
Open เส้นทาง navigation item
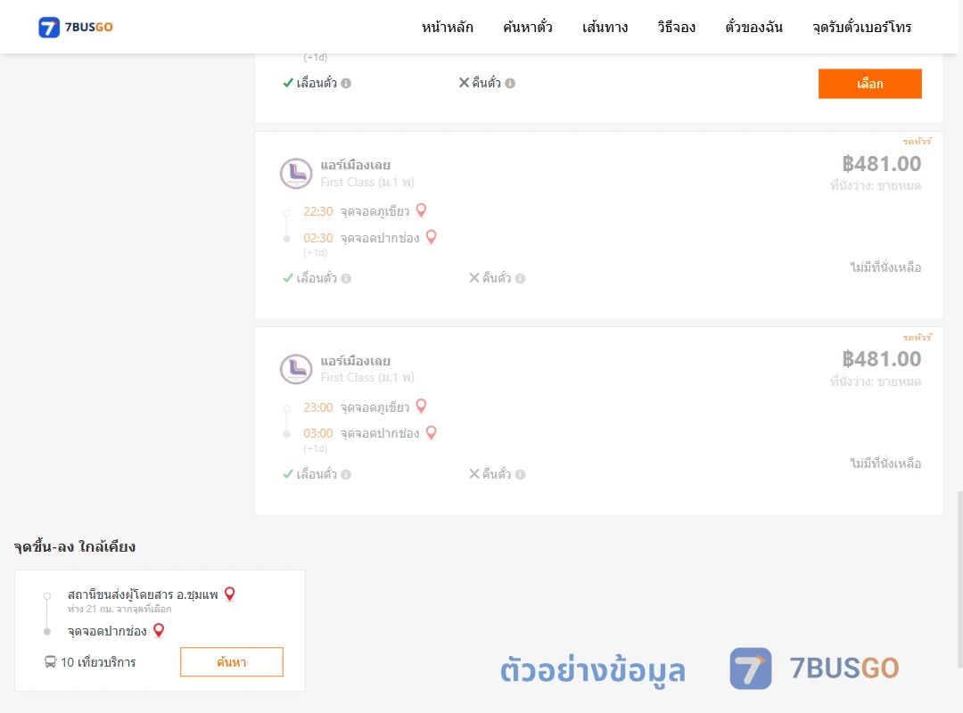point(605,28)
